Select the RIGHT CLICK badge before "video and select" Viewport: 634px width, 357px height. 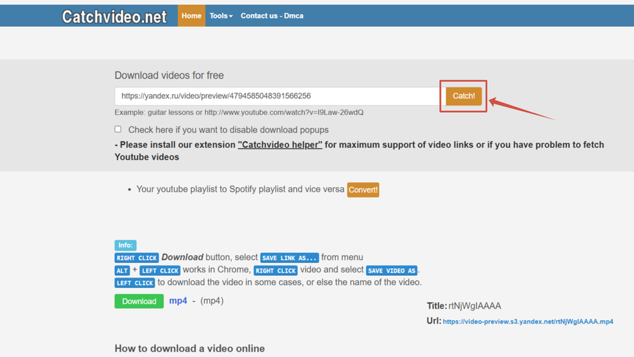[276, 270]
